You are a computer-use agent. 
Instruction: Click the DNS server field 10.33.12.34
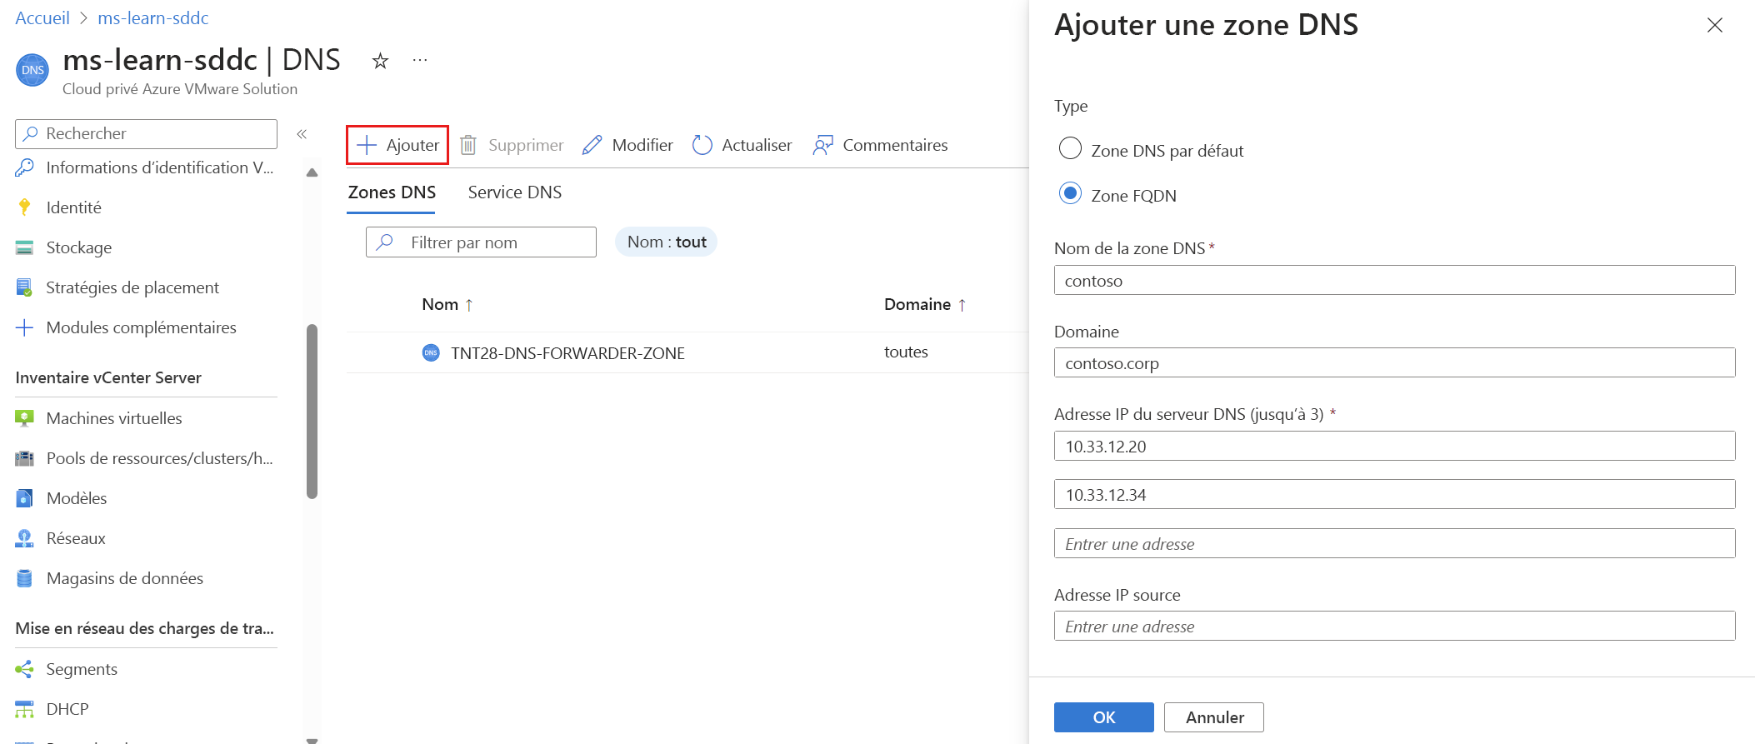[1394, 494]
